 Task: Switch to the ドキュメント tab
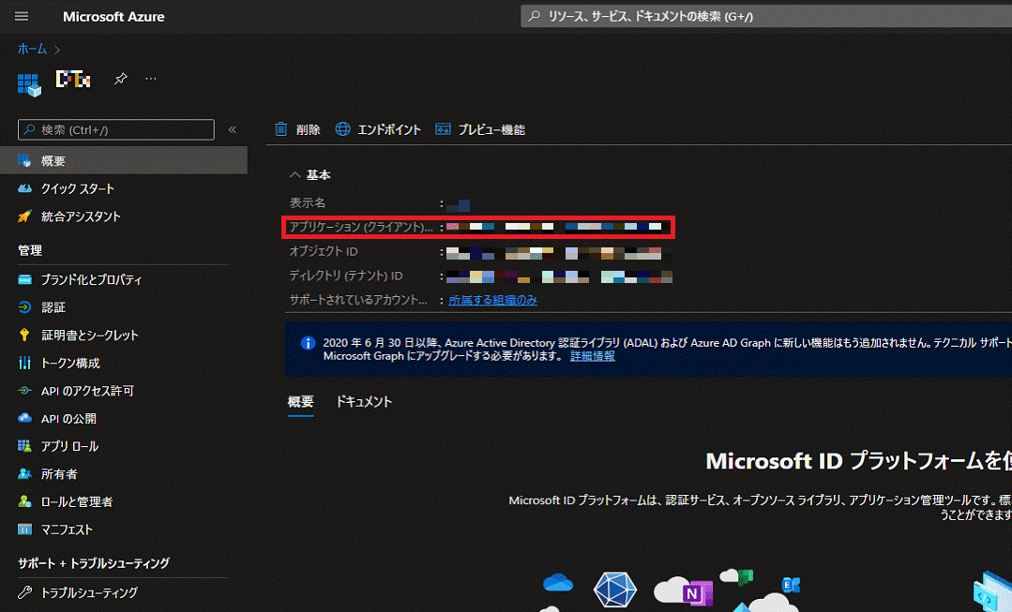point(364,402)
